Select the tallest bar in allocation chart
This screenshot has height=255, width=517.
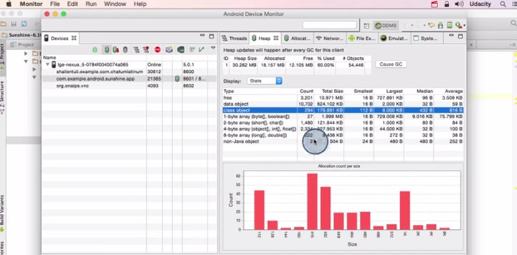pos(312,201)
